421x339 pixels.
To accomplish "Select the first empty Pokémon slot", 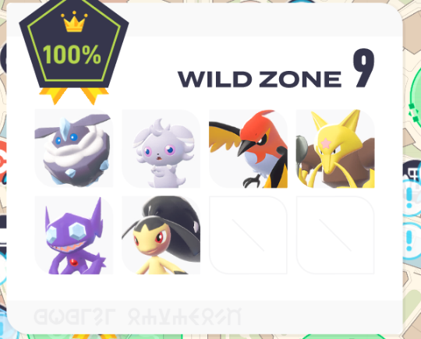I will click(248, 235).
